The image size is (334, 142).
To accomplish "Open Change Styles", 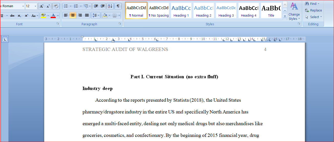I will coord(294,12).
